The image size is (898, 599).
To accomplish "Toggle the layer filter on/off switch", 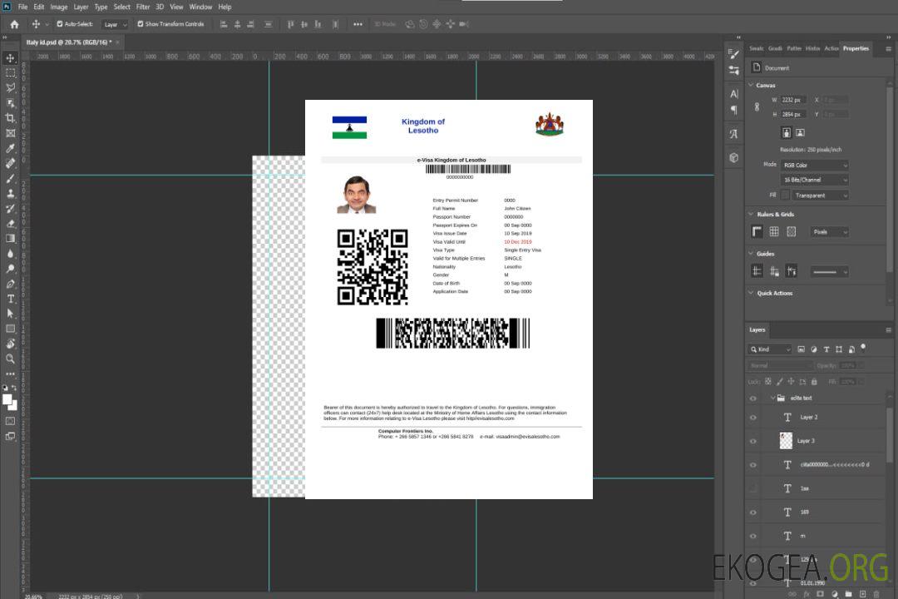I will 863,348.
